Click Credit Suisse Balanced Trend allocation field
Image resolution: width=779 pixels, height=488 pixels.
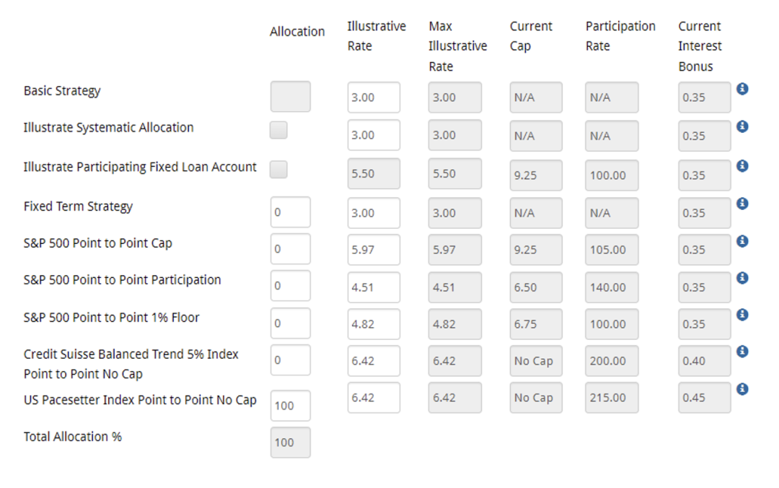[291, 360]
